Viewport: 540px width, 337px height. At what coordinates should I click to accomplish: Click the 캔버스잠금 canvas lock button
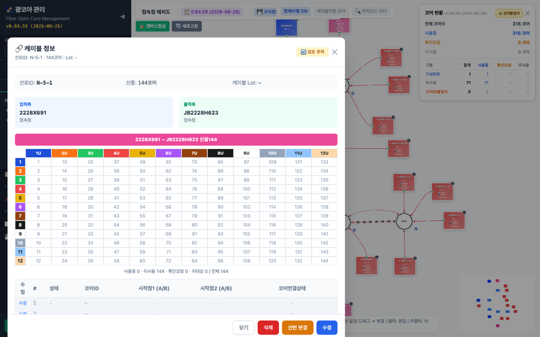[x=152, y=26]
